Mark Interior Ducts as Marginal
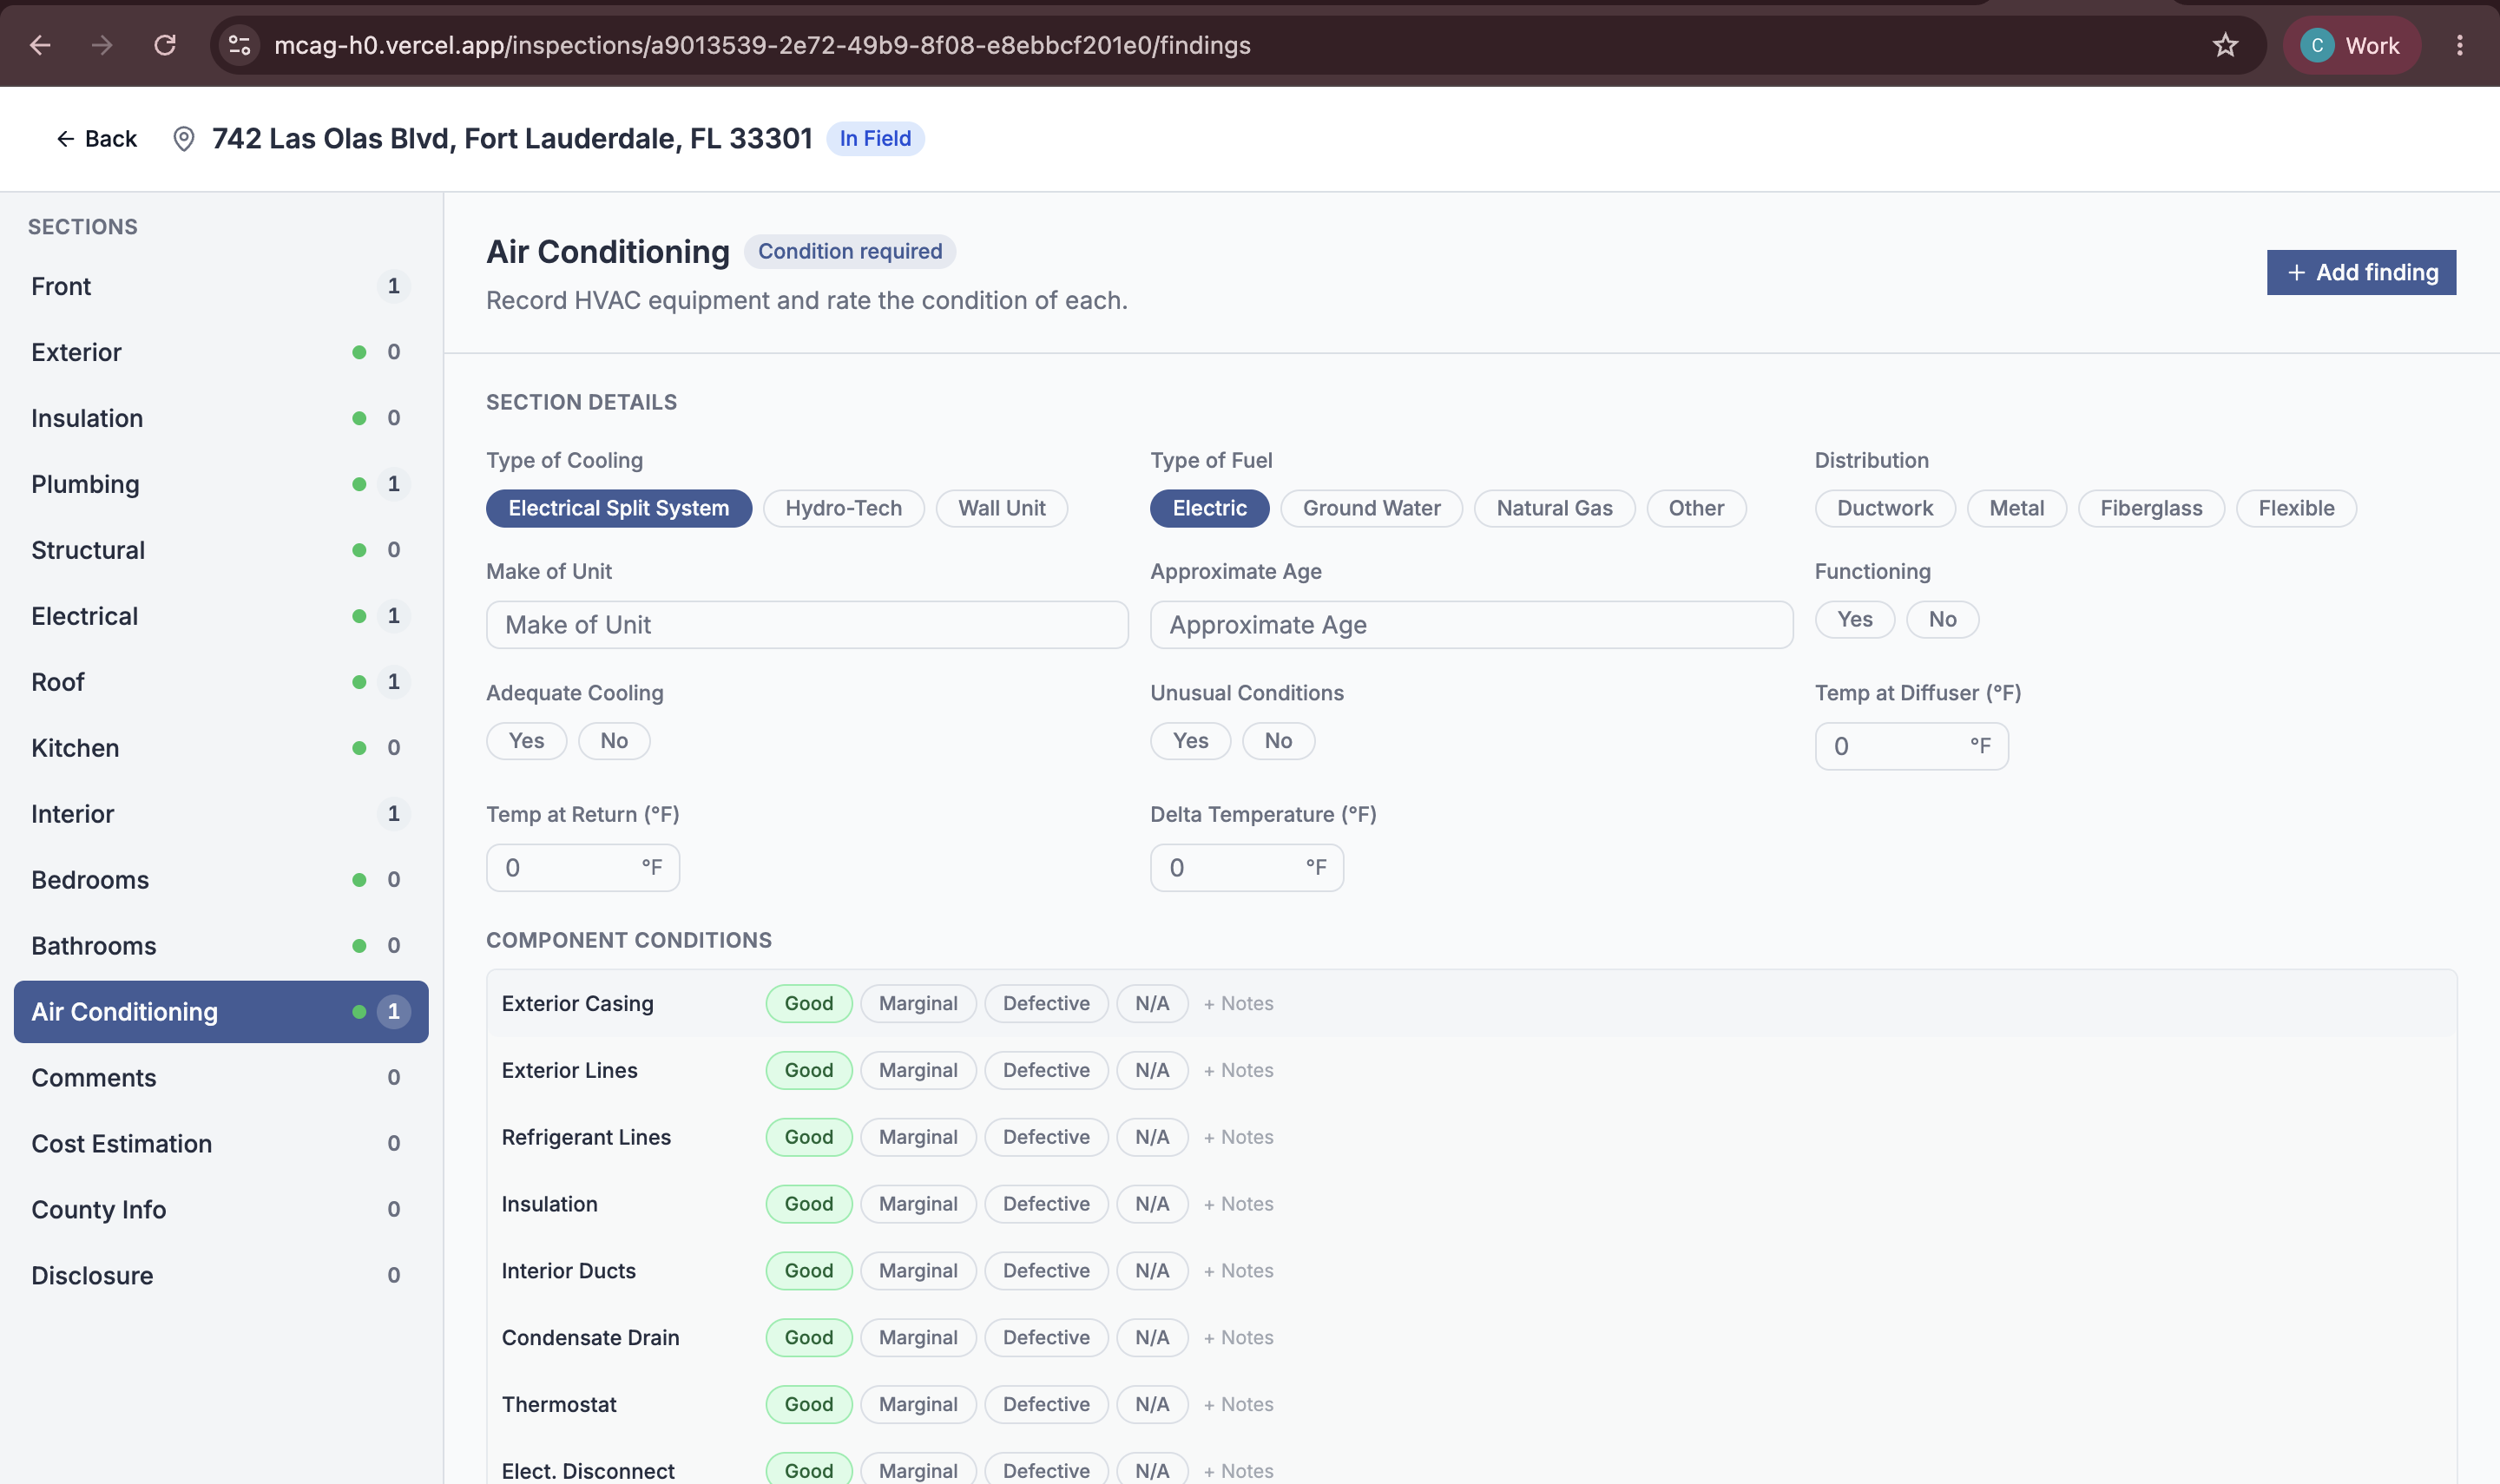The width and height of the screenshot is (2500, 1484). click(x=918, y=1271)
